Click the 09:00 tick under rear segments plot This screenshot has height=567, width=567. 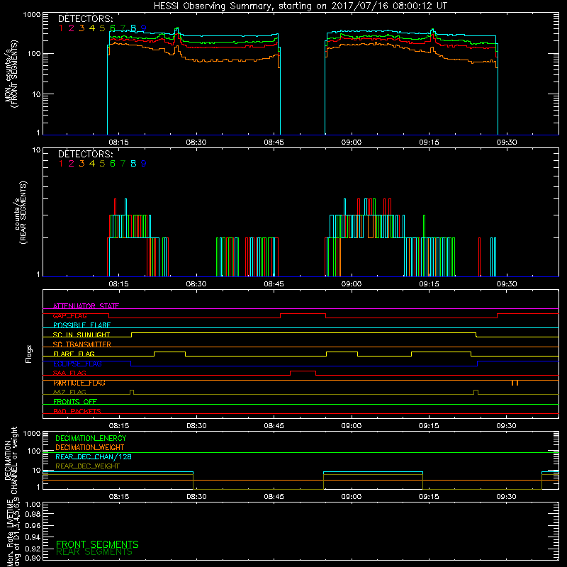(352, 284)
